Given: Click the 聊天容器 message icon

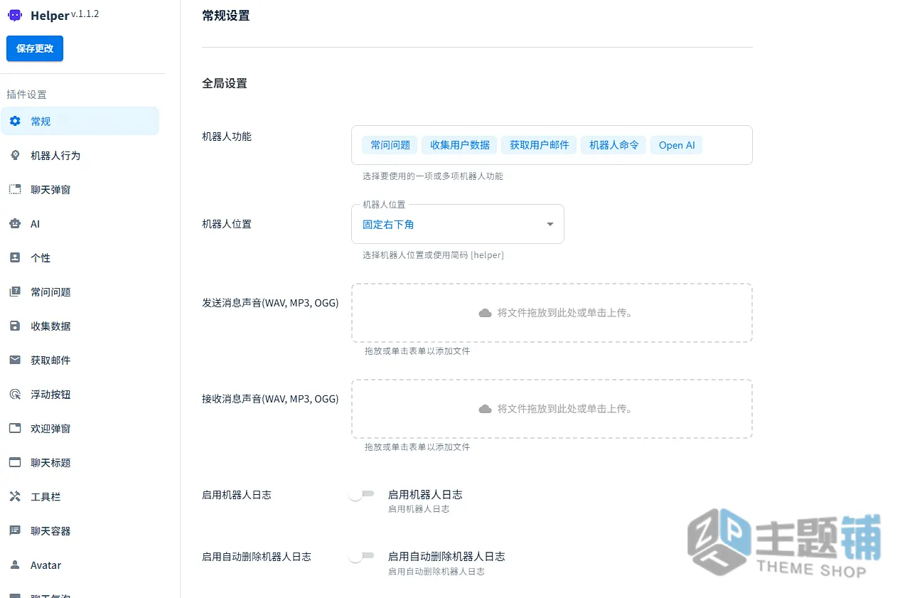Looking at the screenshot, I should (x=15, y=530).
